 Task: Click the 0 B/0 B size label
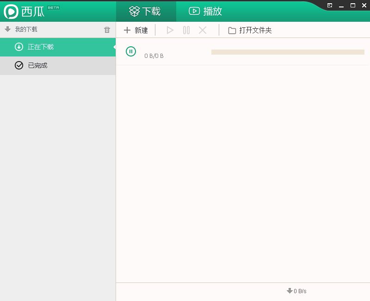click(x=154, y=56)
